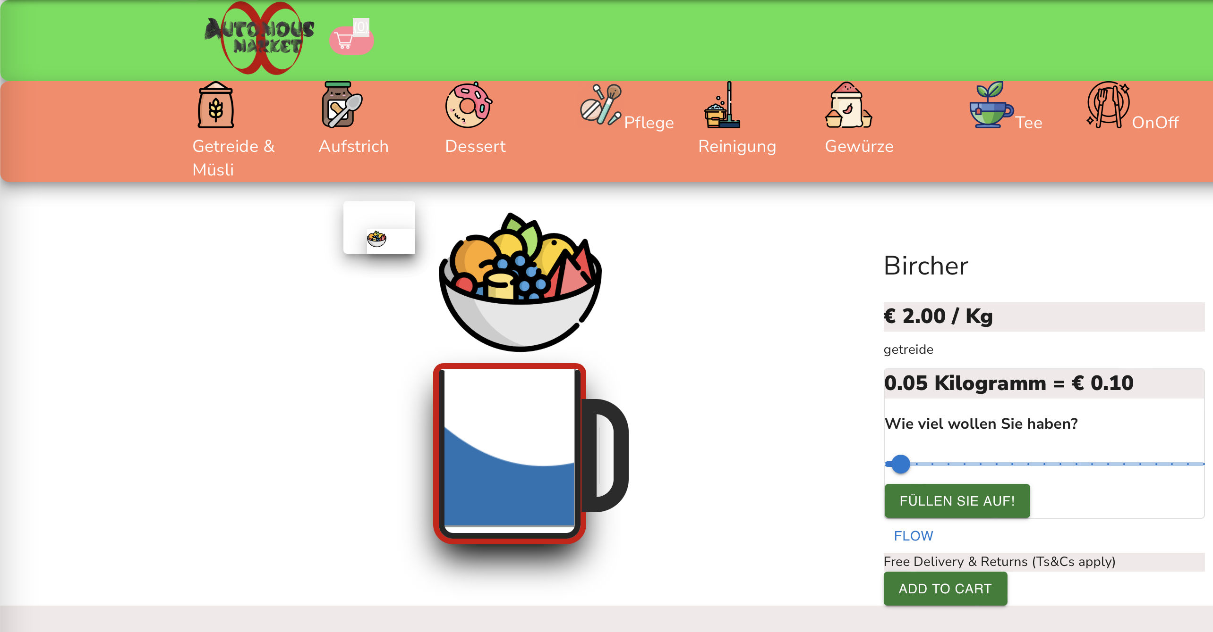1213x632 pixels.
Task: Click the Autonomous Market logo
Action: point(260,38)
